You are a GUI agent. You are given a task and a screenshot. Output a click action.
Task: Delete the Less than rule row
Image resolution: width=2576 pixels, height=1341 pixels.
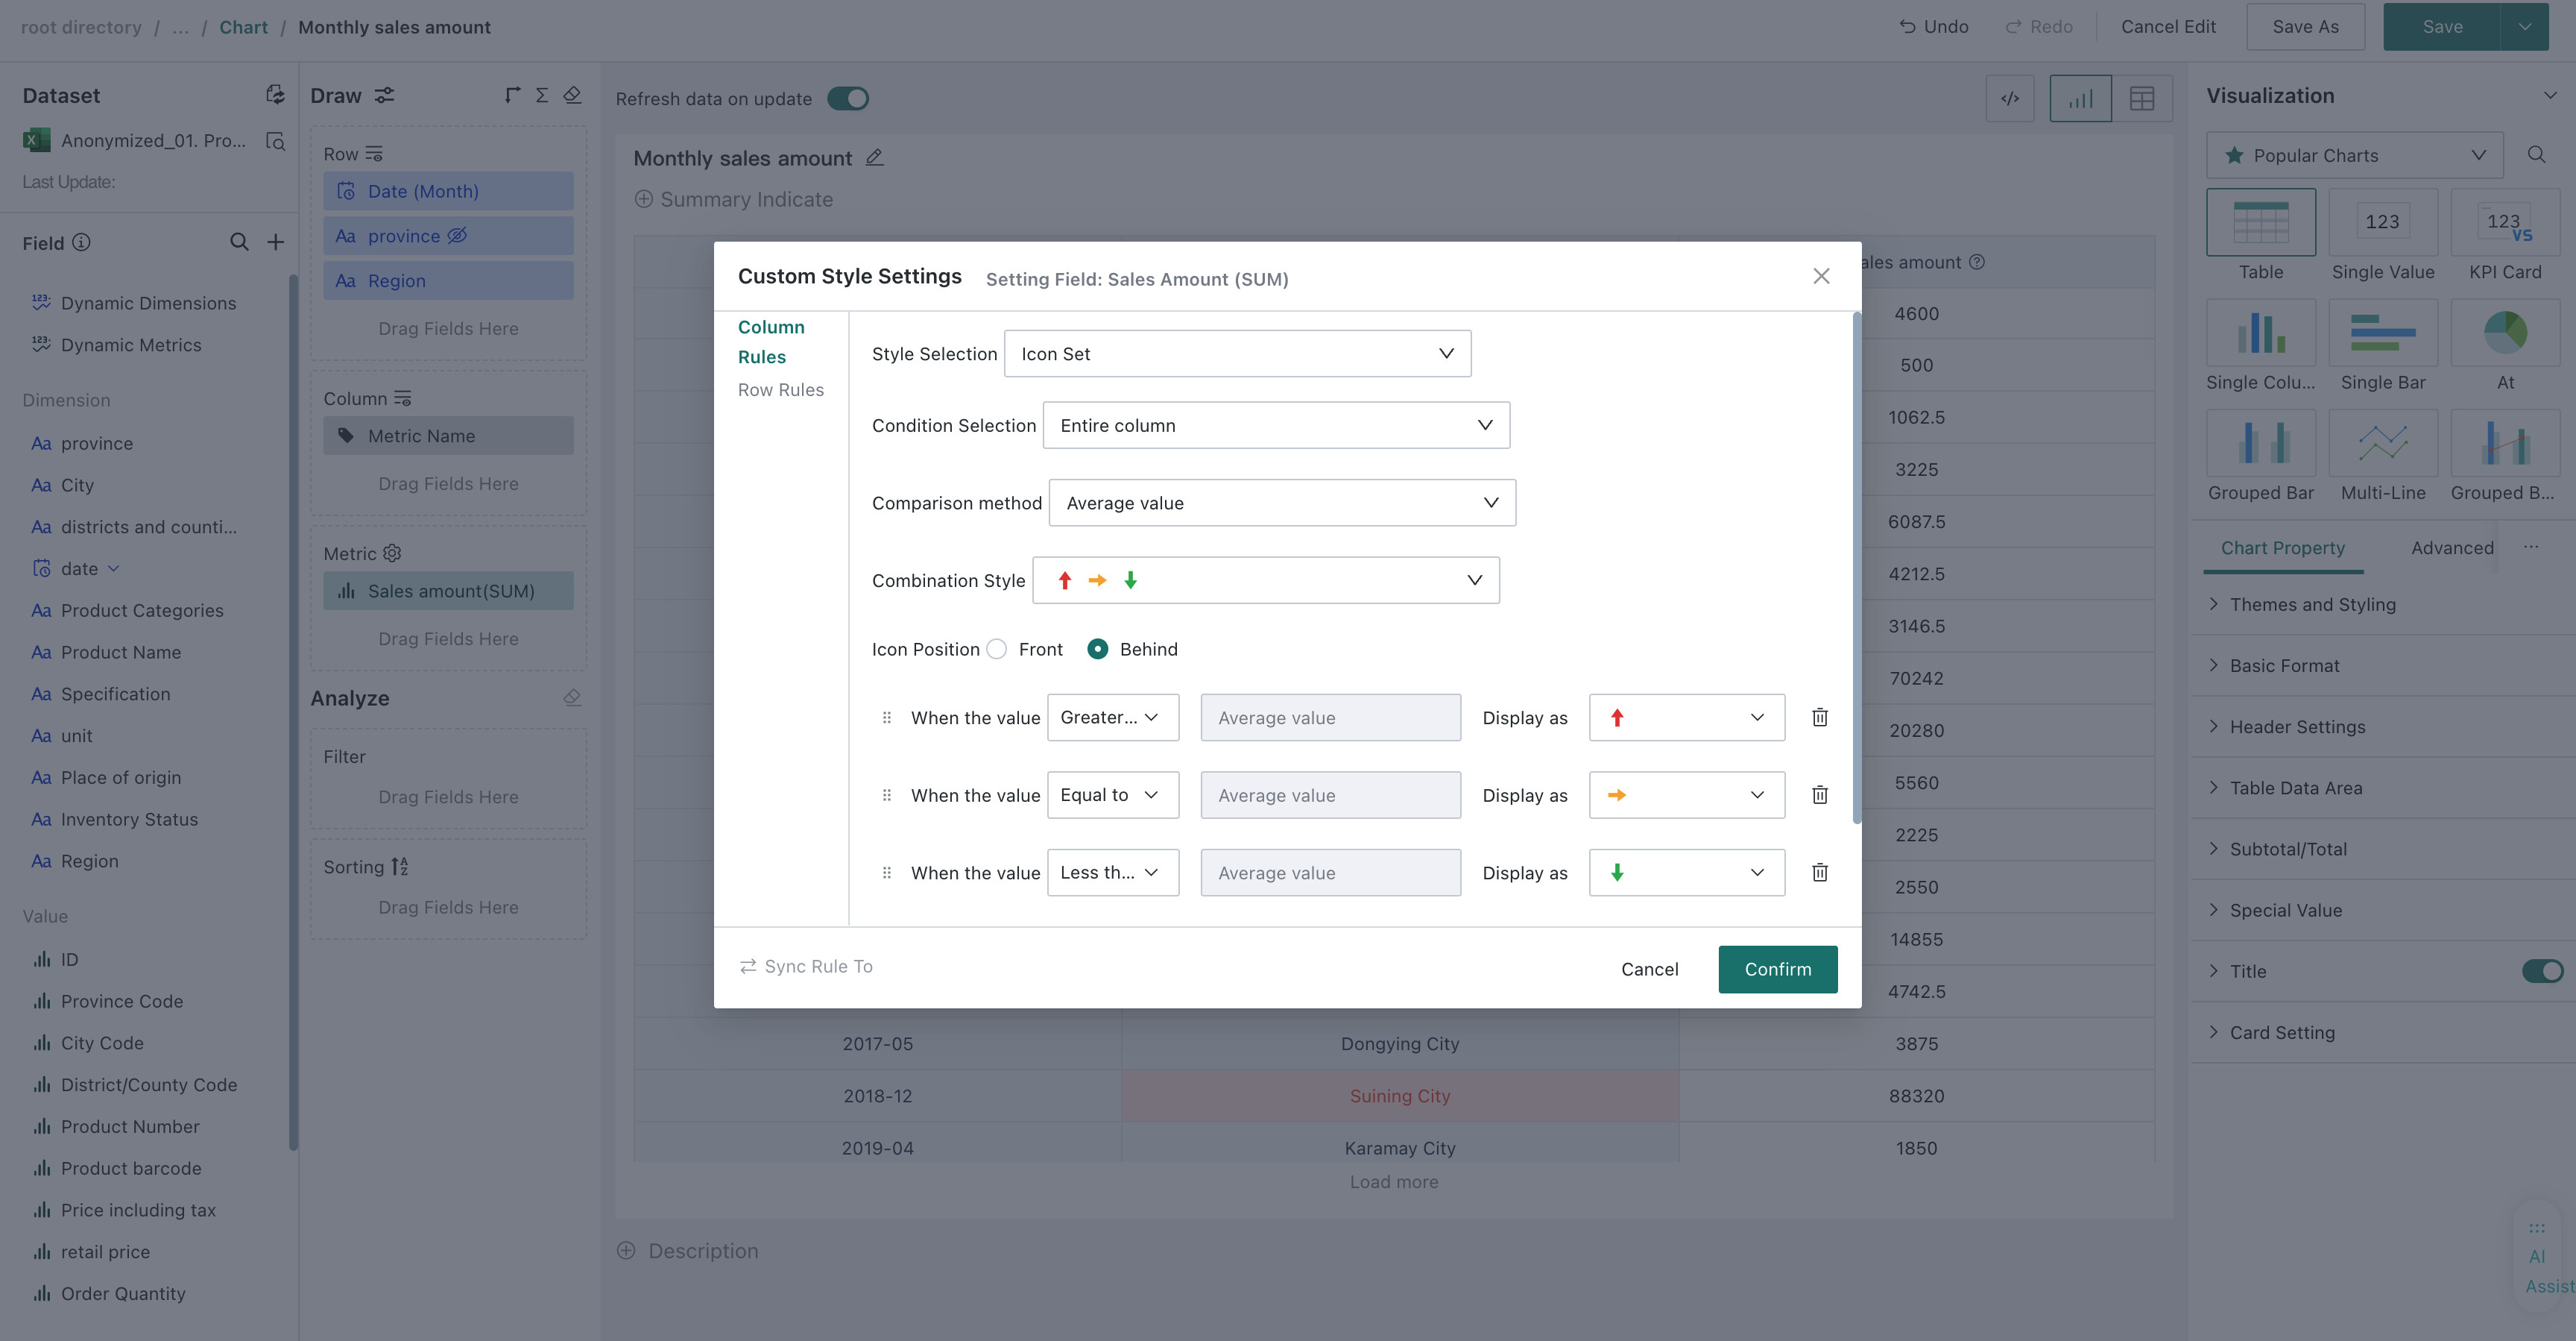click(x=1820, y=873)
